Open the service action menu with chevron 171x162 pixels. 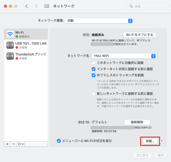(x=21, y=144)
